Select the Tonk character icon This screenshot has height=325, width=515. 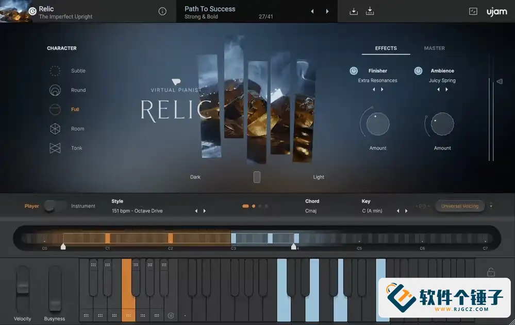click(x=55, y=148)
